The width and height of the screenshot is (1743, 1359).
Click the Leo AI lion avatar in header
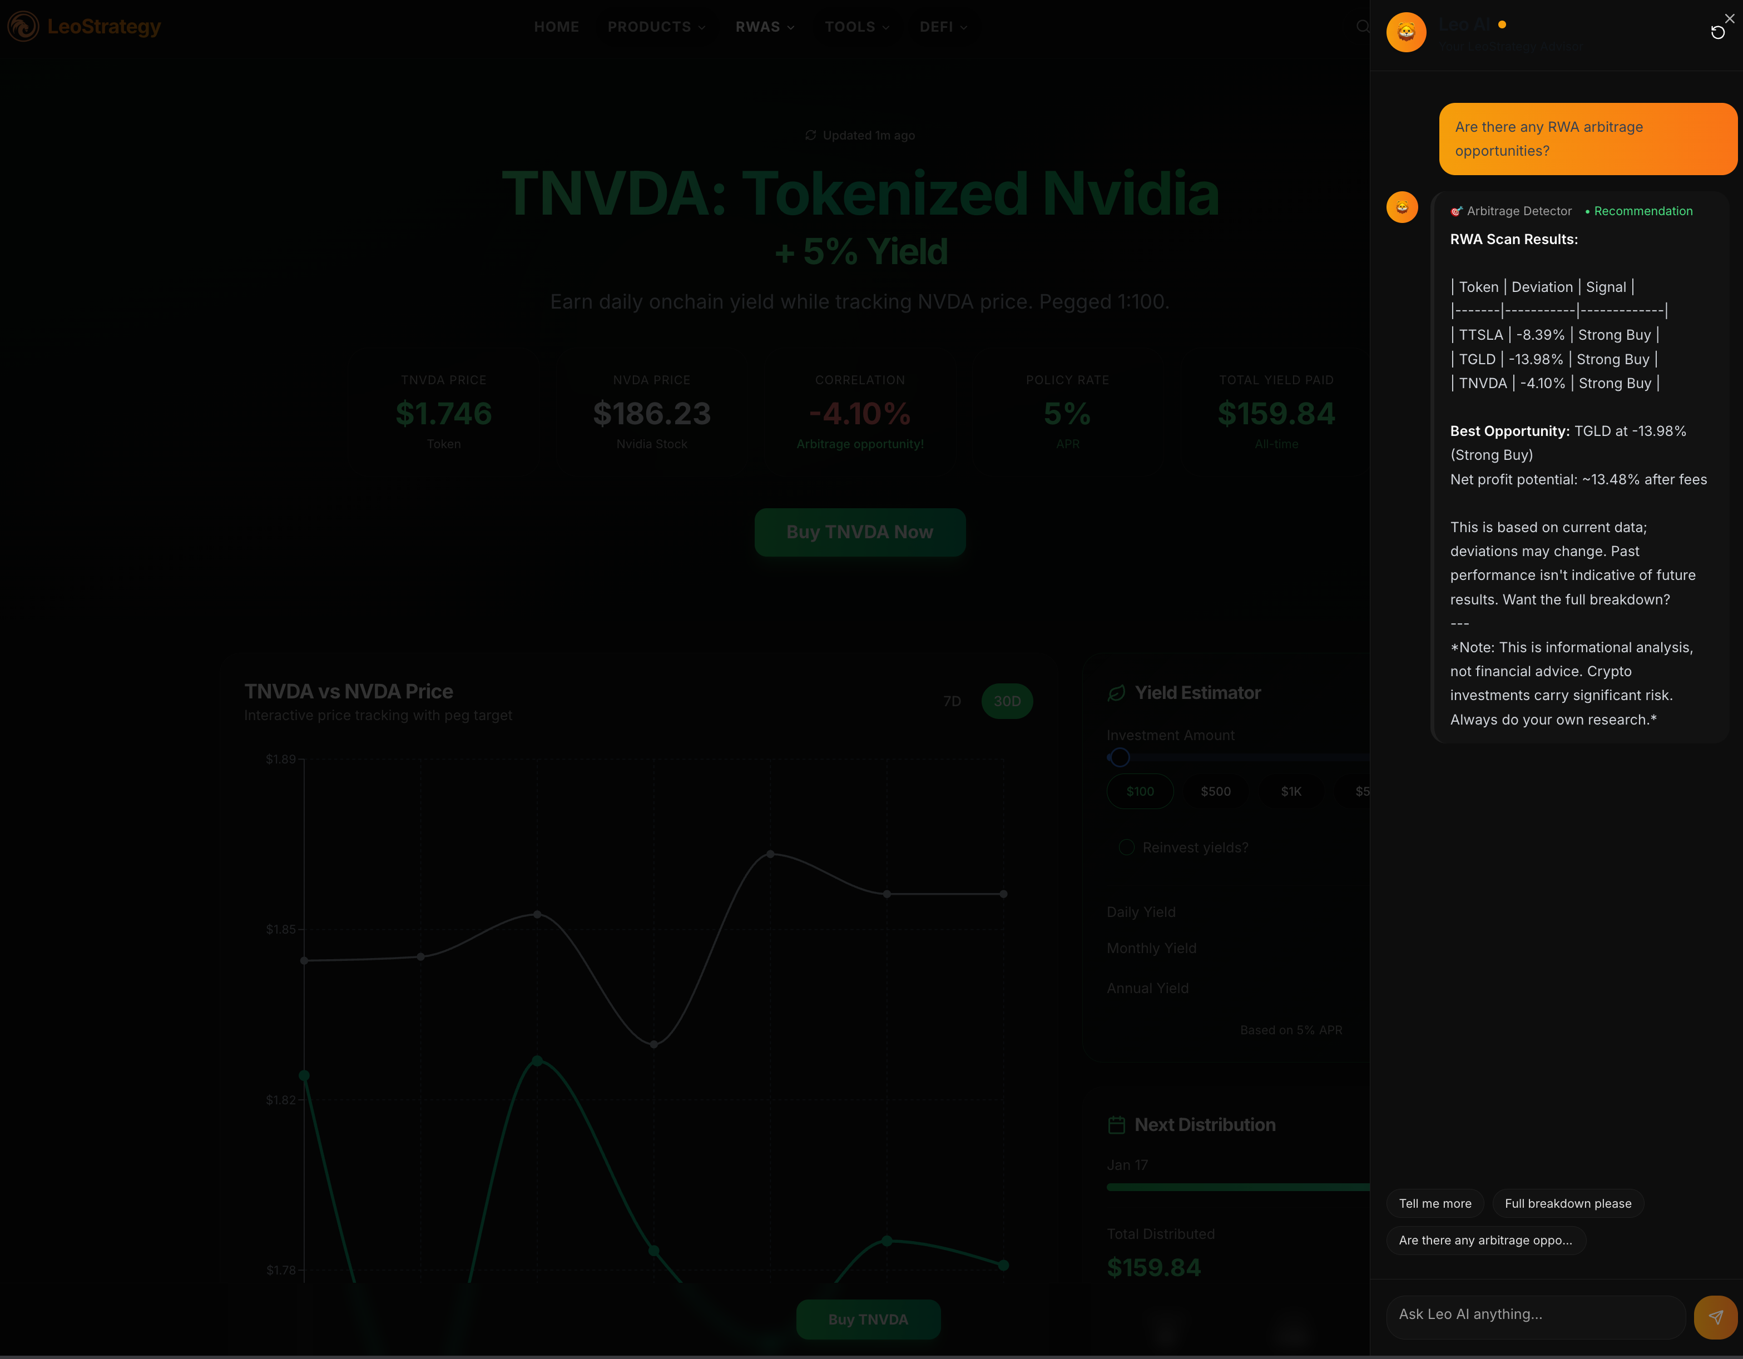1406,33
